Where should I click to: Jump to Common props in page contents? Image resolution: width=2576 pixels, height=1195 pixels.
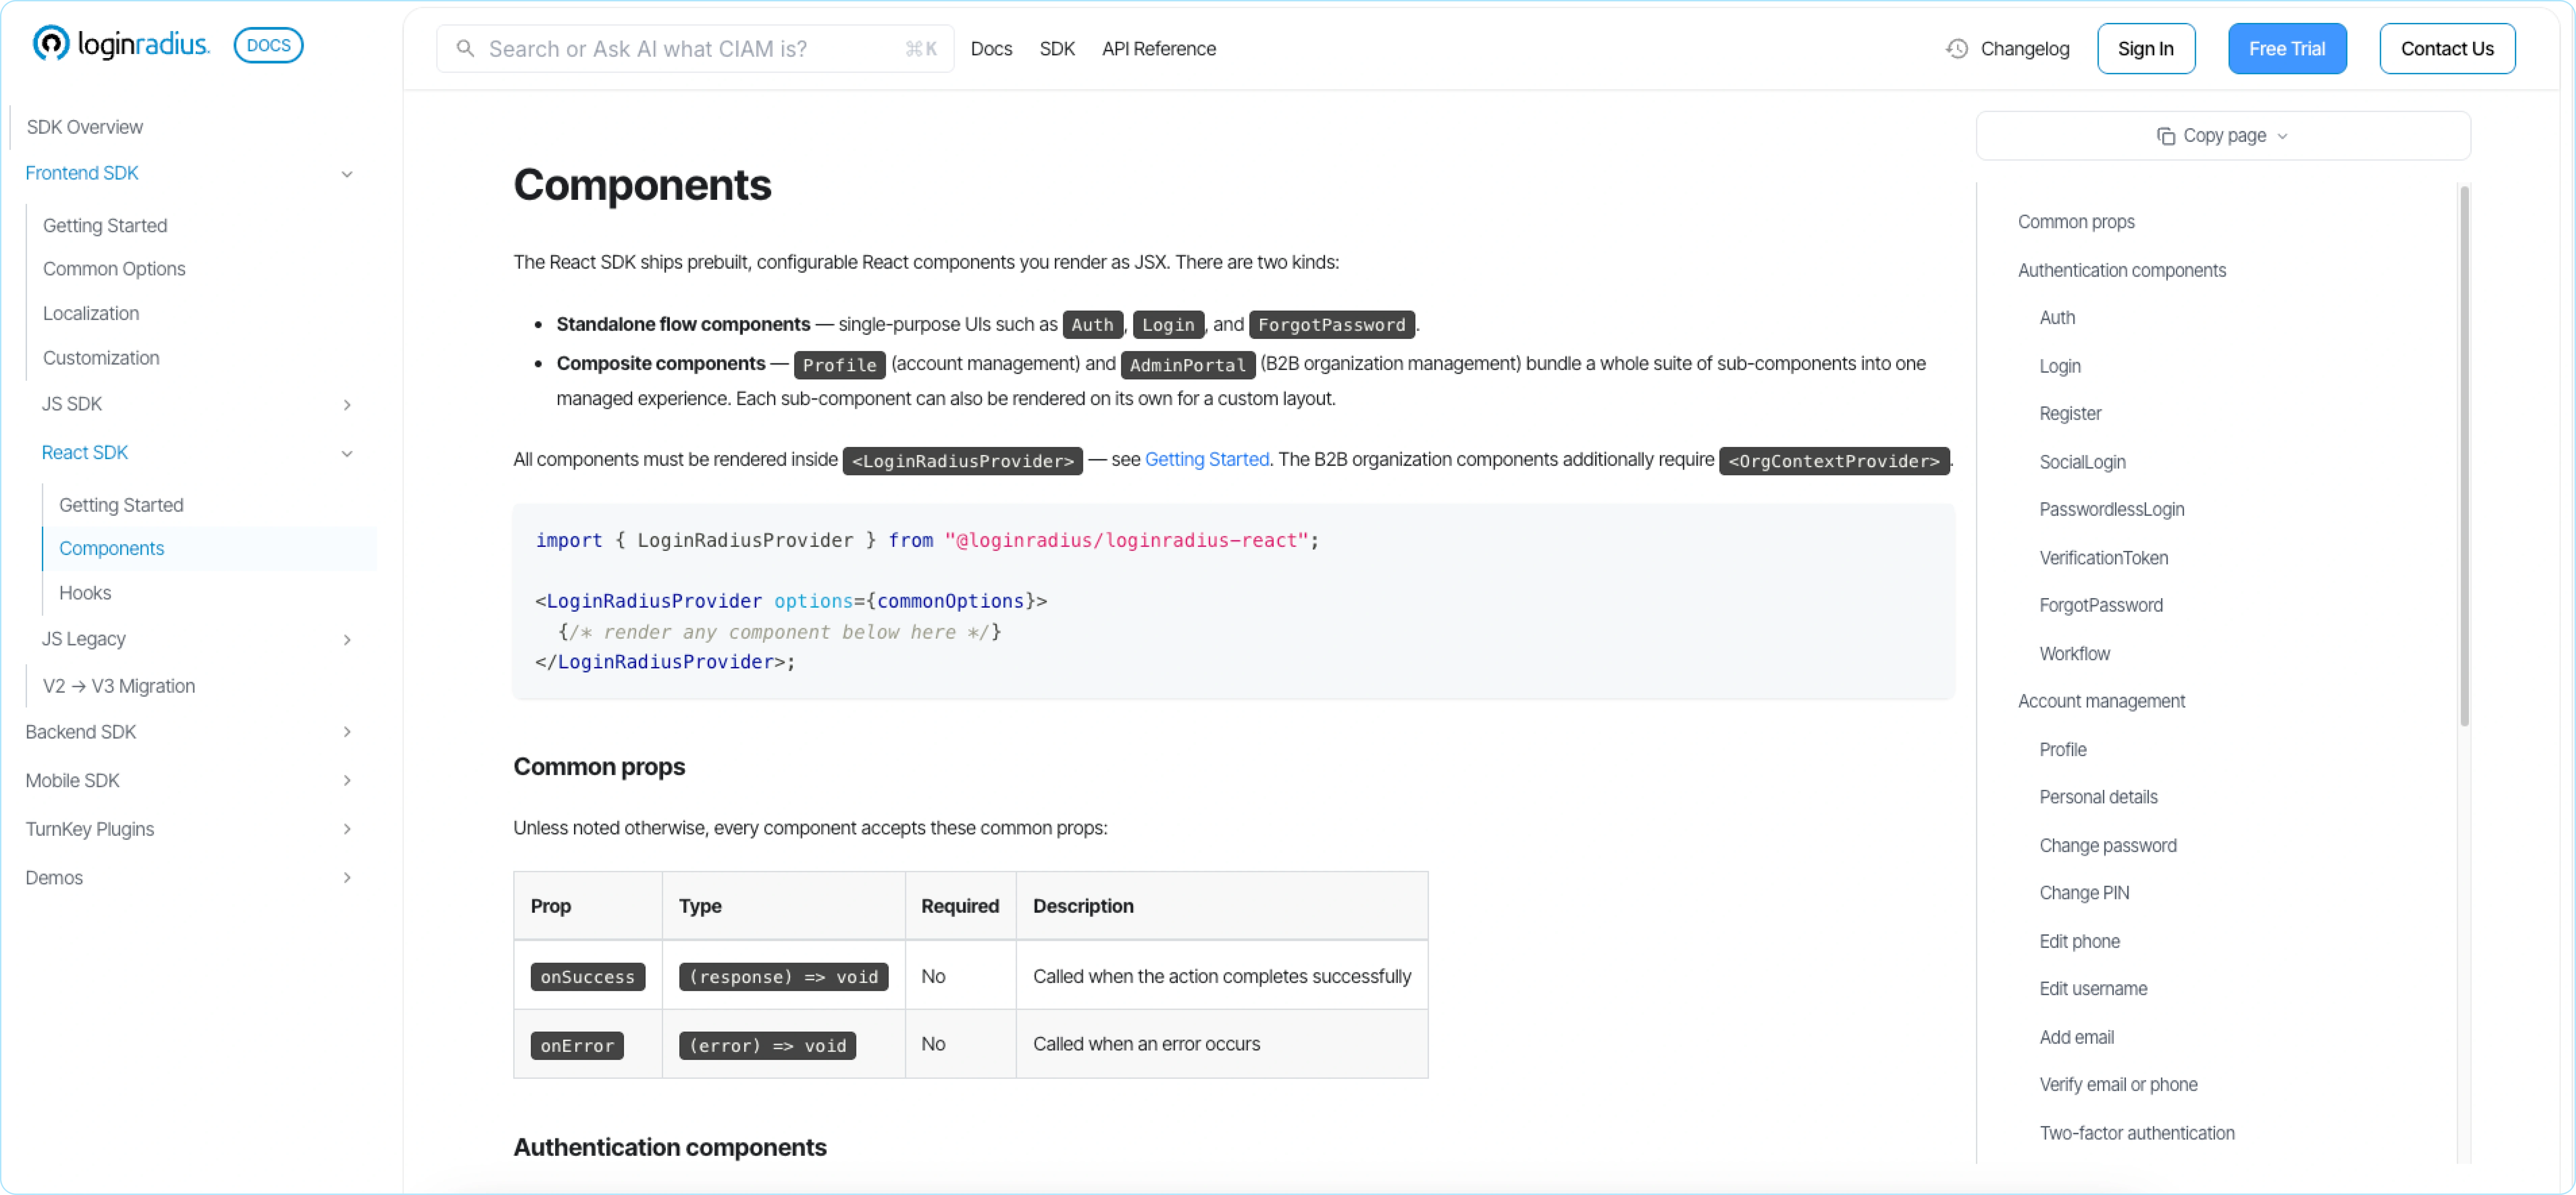[x=2076, y=222]
